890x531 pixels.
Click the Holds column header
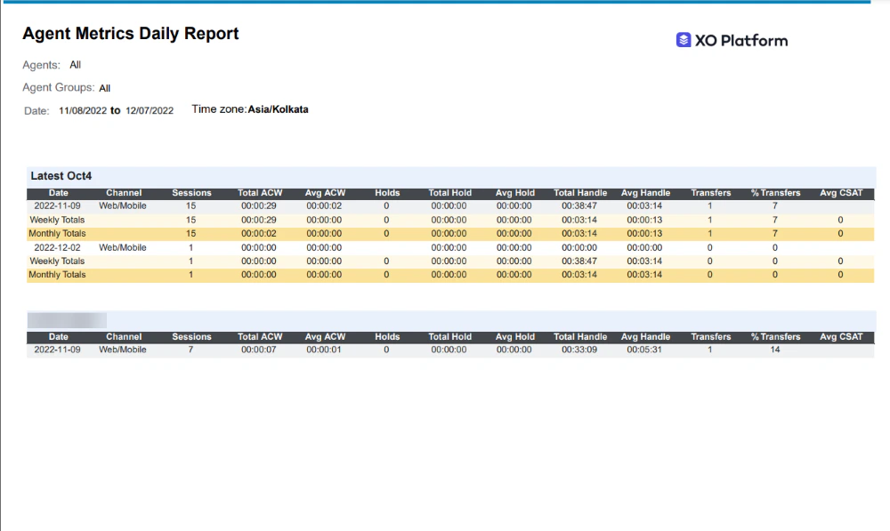tap(386, 193)
